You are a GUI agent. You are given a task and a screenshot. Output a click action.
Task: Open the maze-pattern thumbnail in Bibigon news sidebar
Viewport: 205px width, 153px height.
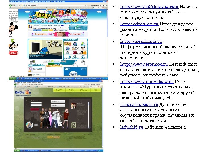pos(74,125)
